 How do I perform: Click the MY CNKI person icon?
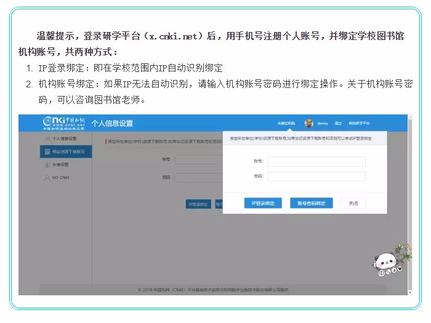[47, 178]
